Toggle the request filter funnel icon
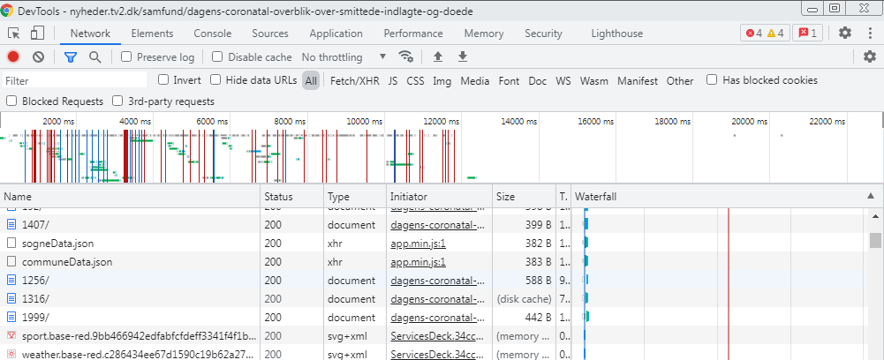Image resolution: width=884 pixels, height=360 pixels. pyautogui.click(x=71, y=57)
